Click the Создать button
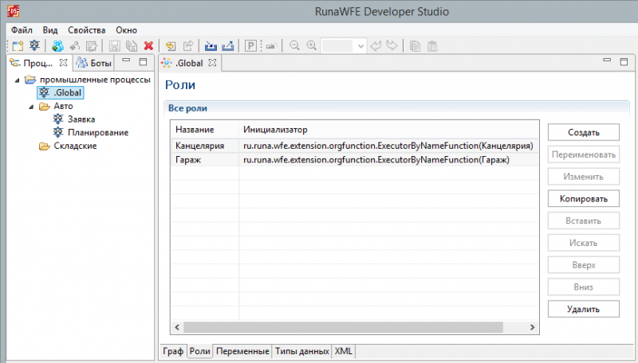This screenshot has height=363, width=638. click(584, 132)
